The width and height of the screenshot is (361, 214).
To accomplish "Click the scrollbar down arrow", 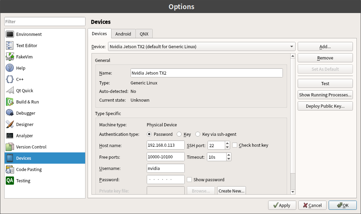I will (x=293, y=192).
